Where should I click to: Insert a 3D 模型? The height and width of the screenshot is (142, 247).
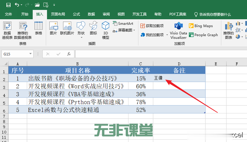(105, 30)
